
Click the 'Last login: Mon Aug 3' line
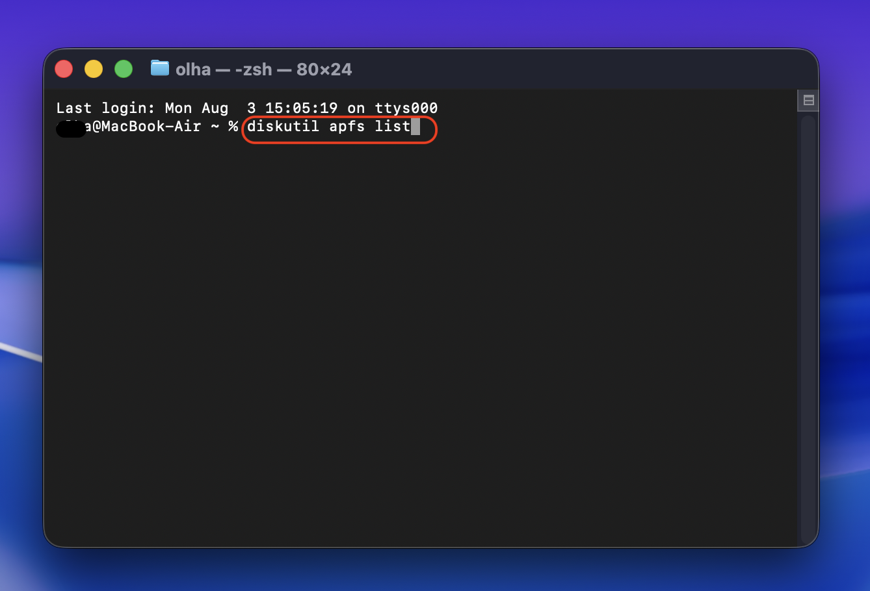point(247,108)
